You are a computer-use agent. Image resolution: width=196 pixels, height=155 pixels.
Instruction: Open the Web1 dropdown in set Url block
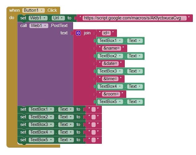click(x=38, y=18)
